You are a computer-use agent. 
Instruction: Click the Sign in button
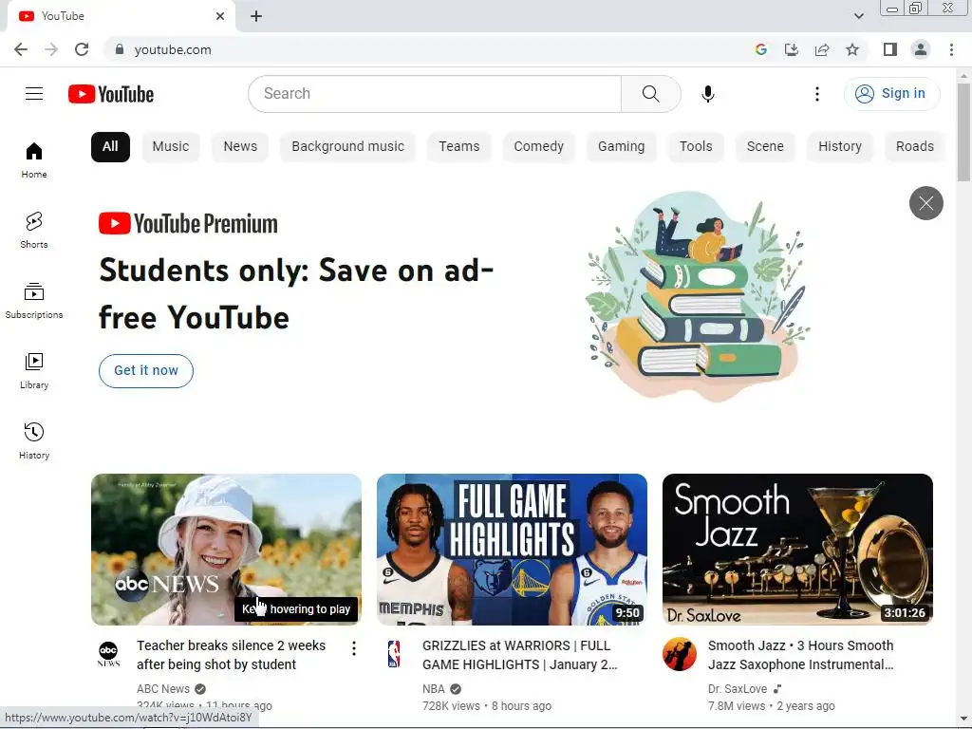(891, 94)
